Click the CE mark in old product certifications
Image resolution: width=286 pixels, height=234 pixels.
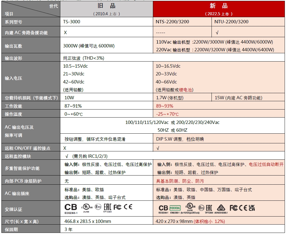pyautogui.click(x=128, y=207)
